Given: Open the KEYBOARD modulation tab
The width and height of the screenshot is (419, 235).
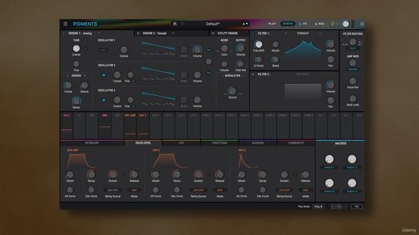Looking at the screenshot, I should (x=92, y=143).
